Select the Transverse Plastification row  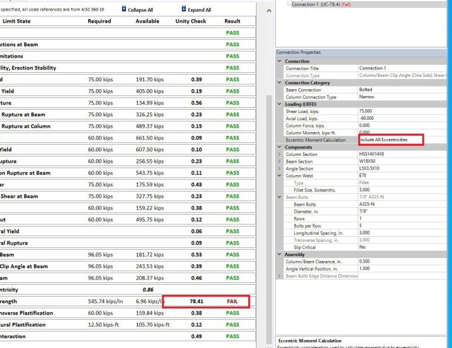pyautogui.click(x=128, y=313)
